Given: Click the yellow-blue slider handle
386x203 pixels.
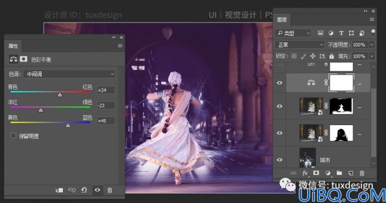Looking at the screenshot, I should tap(68, 125).
